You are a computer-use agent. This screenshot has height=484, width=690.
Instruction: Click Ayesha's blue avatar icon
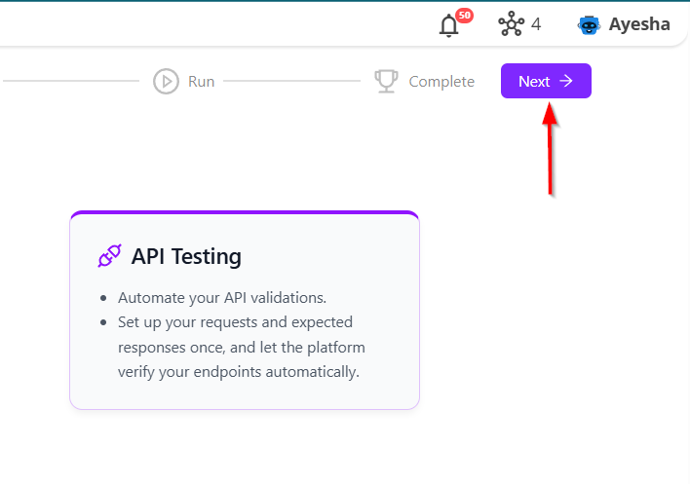pyautogui.click(x=589, y=25)
